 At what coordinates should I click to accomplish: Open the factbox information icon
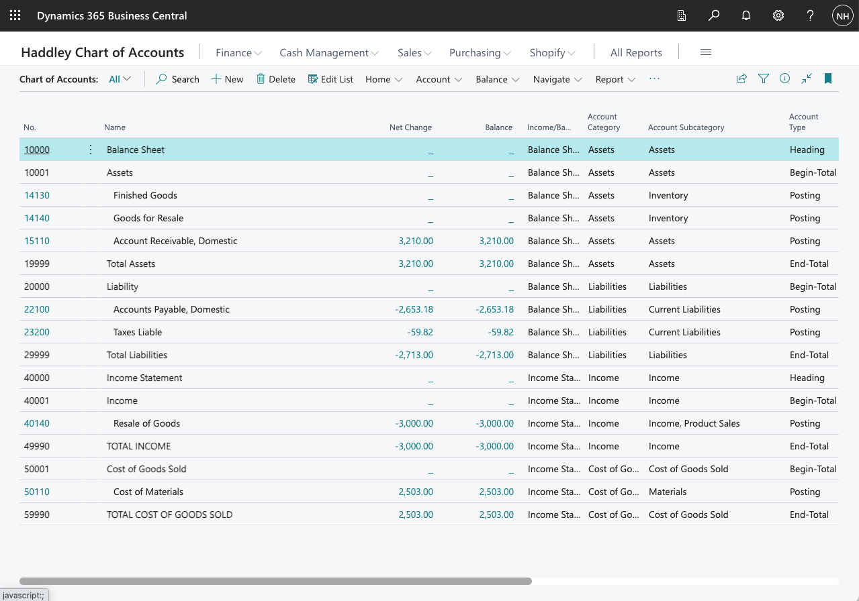tap(784, 79)
